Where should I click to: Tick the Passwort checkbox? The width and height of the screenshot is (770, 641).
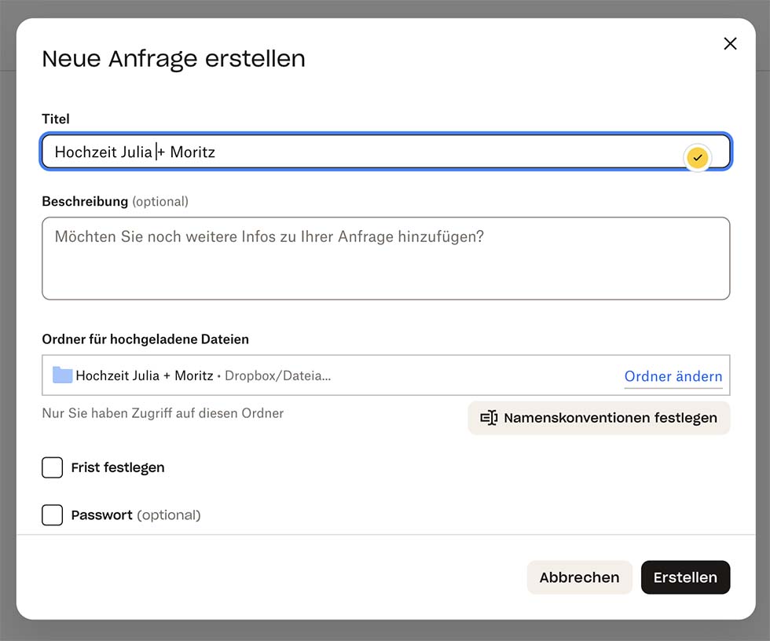pos(53,515)
